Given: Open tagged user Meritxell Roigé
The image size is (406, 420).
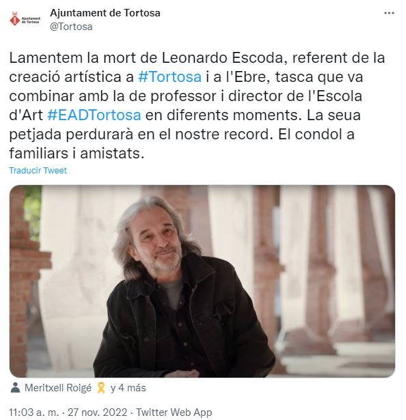Looking at the screenshot, I should (58, 388).
